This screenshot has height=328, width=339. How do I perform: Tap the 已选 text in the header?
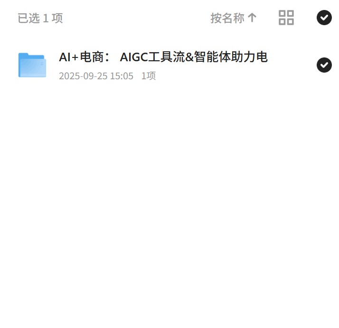tap(29, 18)
